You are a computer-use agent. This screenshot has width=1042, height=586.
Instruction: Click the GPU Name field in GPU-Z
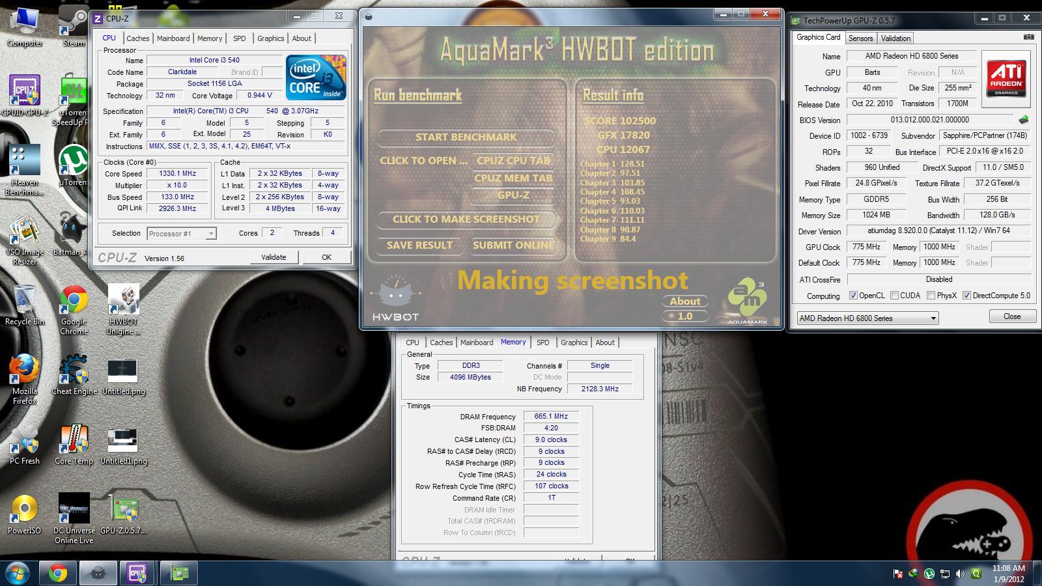point(911,56)
